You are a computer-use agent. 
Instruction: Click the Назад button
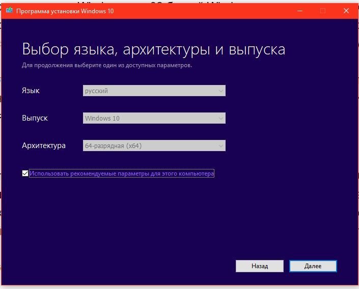click(x=260, y=266)
